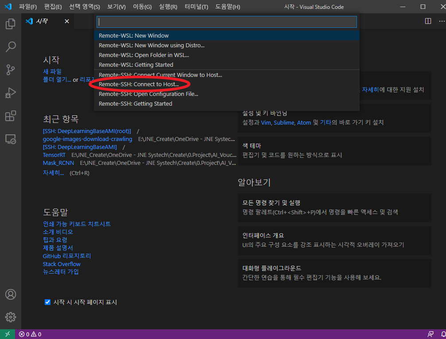Select Remote-SSH: Getting Started command
446x339 pixels.
[227, 103]
